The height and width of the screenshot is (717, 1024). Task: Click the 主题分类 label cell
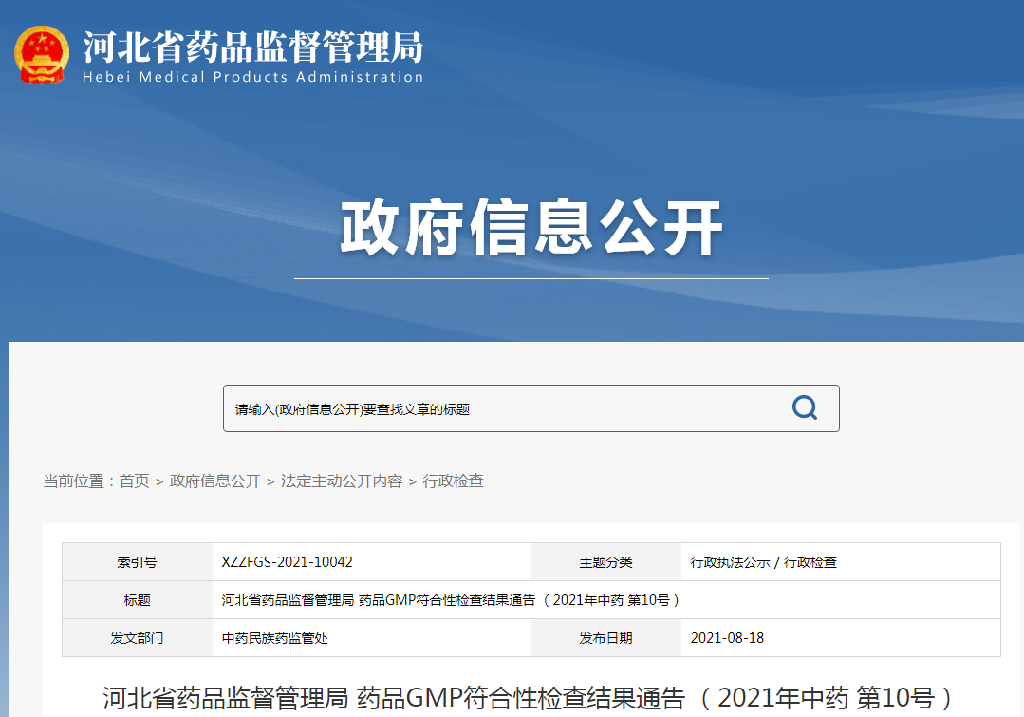pyautogui.click(x=606, y=562)
